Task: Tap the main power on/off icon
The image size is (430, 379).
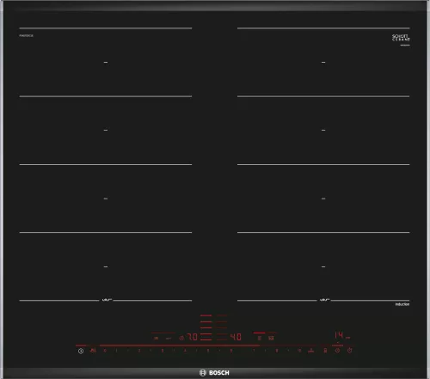Action: click(81, 351)
